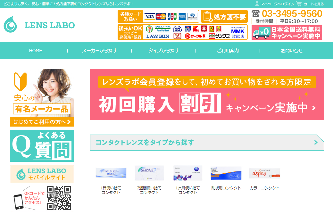Screen dimensions: 333x215
Task: Click the free shipping truck banner
Action: point(287,33)
